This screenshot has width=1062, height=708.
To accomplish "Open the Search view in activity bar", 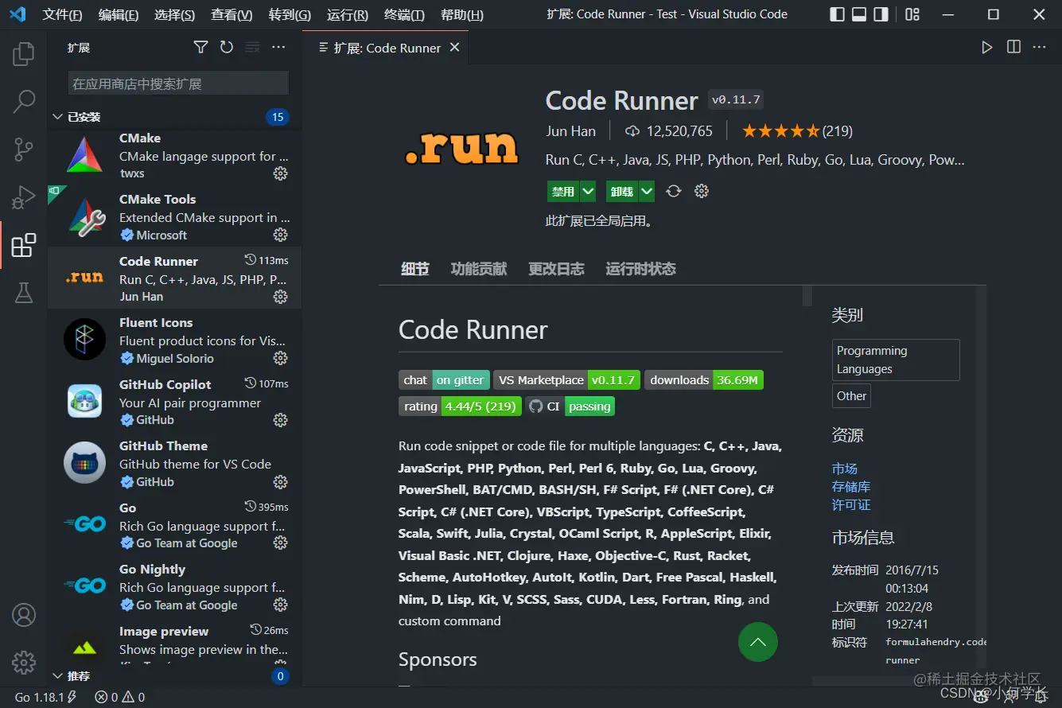I will click(24, 101).
